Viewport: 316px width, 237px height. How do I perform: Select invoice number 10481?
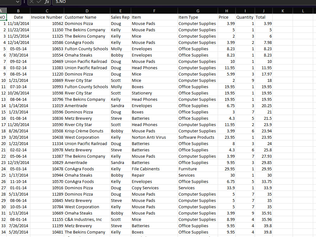(47, 232)
